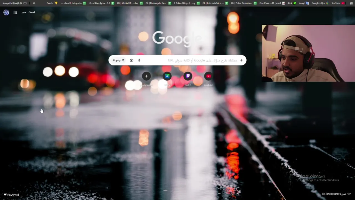Click the tab groups grid icon
Screen dimensions: 355x200
(x=351, y=3)
